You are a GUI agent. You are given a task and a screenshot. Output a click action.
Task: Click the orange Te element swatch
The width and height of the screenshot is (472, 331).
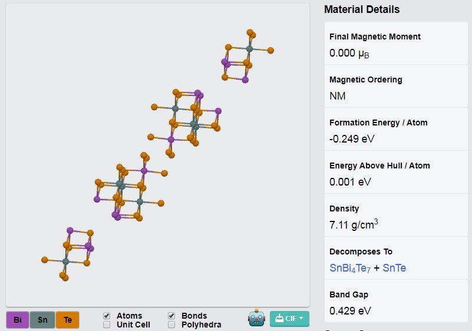pyautogui.click(x=68, y=320)
